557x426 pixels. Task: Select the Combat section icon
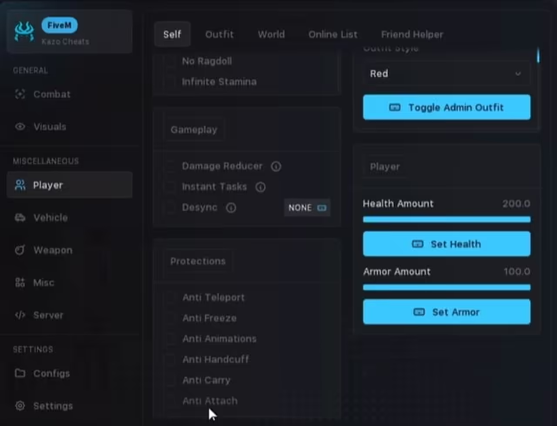[x=19, y=94]
